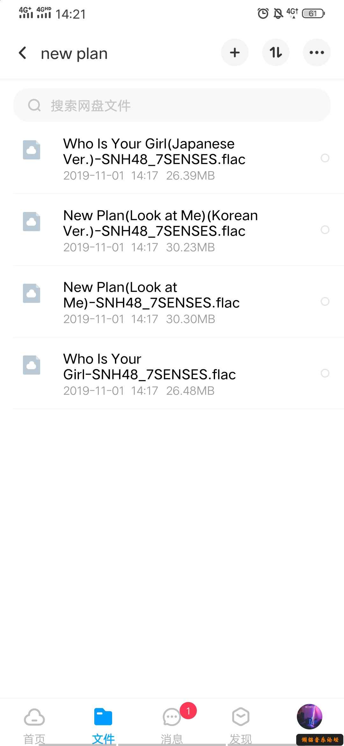Viewport: 344px width, 746px height.
Task: Click cloud file icon of 26.48MB file
Action: tap(32, 365)
